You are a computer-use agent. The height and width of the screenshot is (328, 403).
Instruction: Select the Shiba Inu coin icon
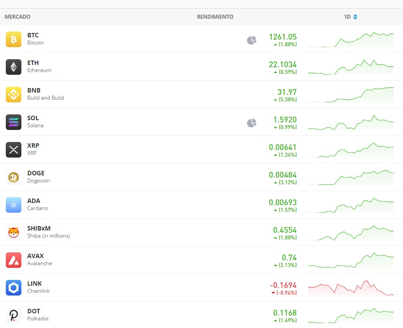[13, 232]
